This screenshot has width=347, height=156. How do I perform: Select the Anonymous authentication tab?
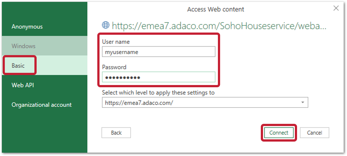pos(45,27)
